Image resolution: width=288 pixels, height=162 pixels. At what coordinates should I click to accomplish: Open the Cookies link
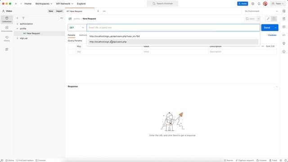272,35
